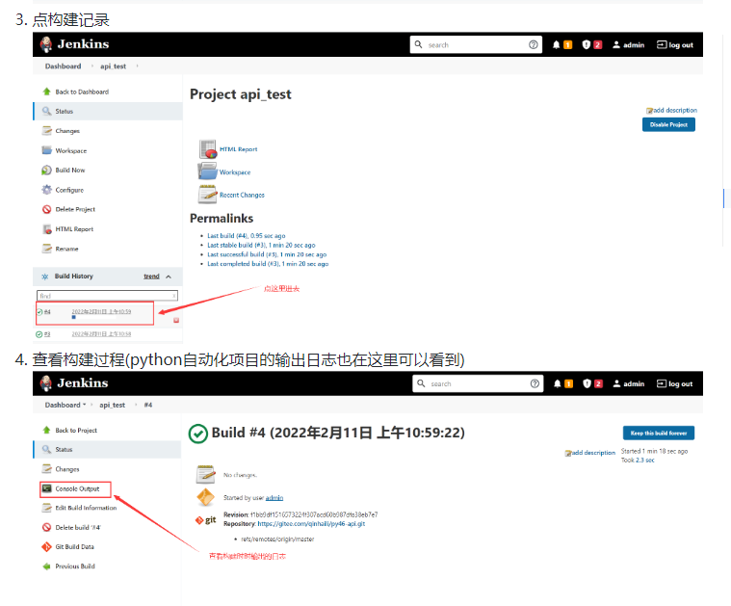
Task: Click the large Workspace folder icon
Action: 207,171
